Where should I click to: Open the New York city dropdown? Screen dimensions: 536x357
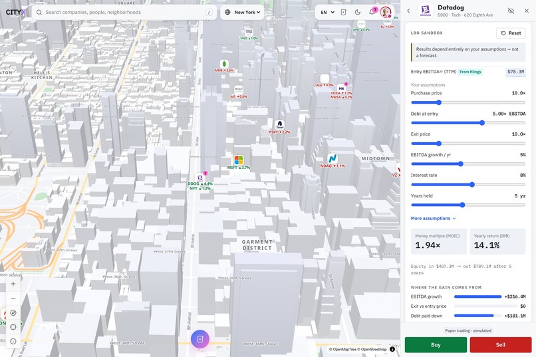click(242, 12)
